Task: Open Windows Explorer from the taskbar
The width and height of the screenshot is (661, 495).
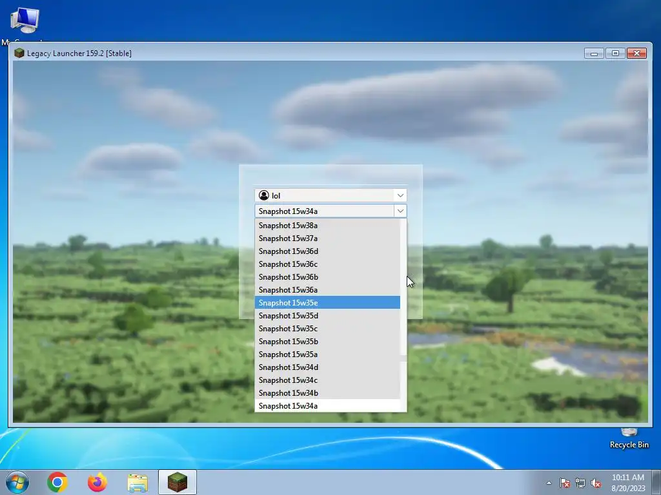Action: coord(137,483)
